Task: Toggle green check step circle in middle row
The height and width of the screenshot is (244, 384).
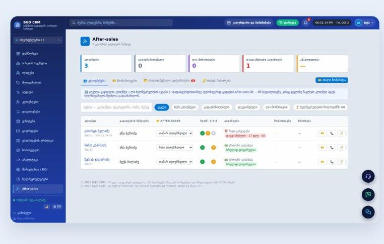Action: (202, 148)
